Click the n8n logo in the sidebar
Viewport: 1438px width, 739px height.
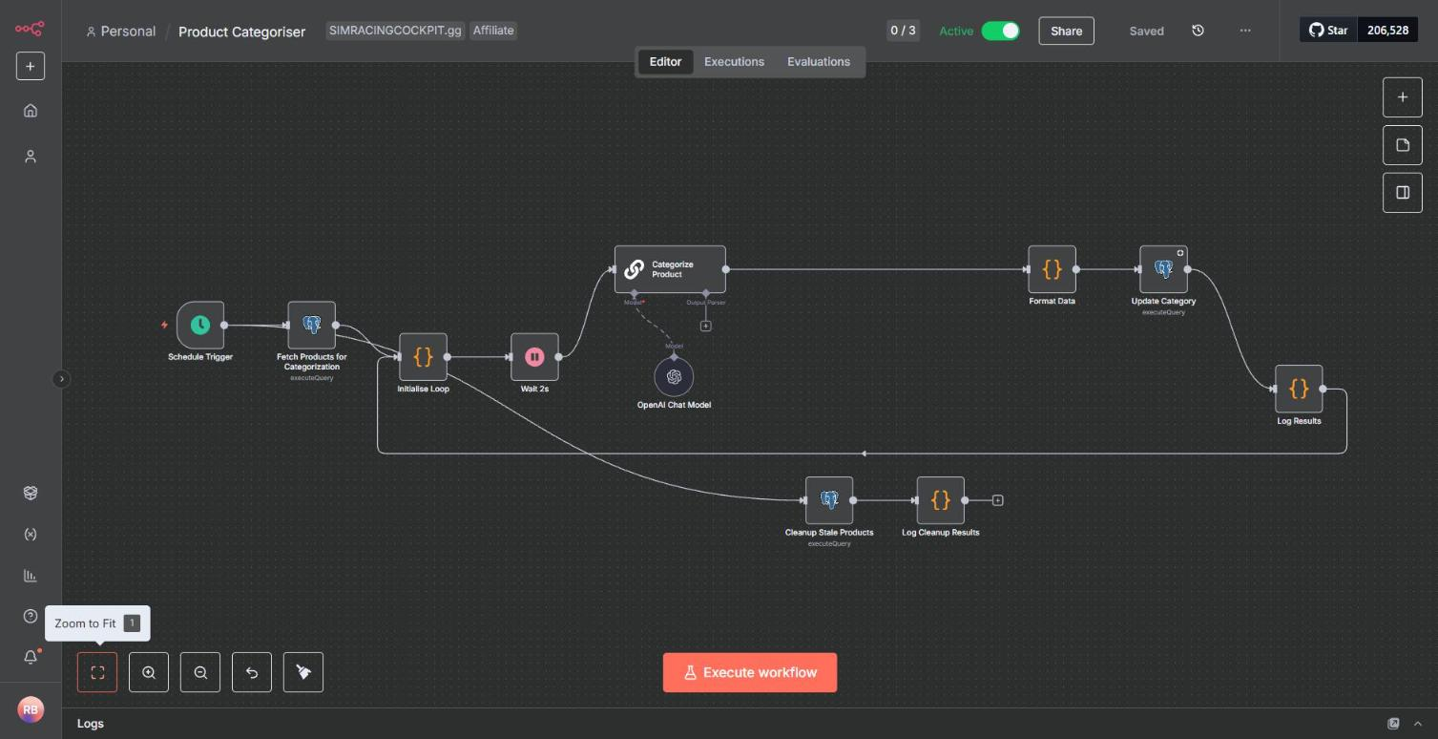pos(30,29)
